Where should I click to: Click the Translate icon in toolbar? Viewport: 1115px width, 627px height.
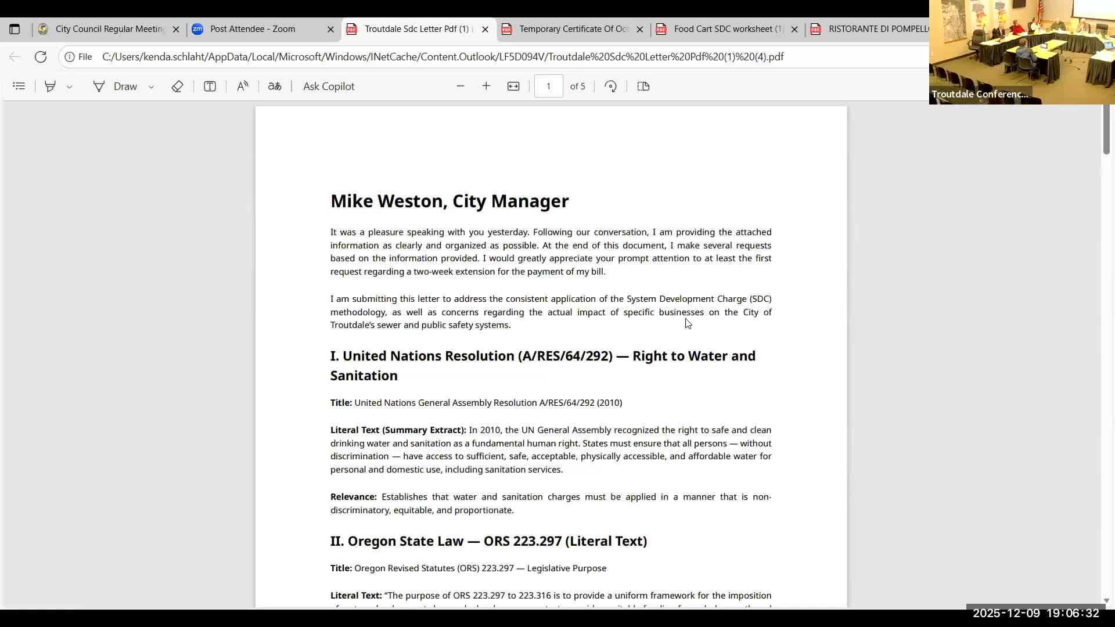click(275, 87)
